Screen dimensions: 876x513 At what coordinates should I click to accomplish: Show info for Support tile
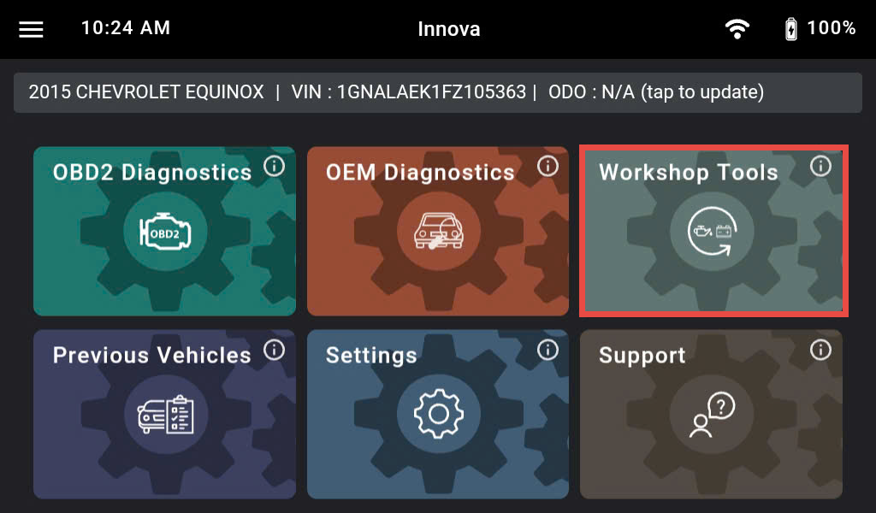(x=820, y=350)
